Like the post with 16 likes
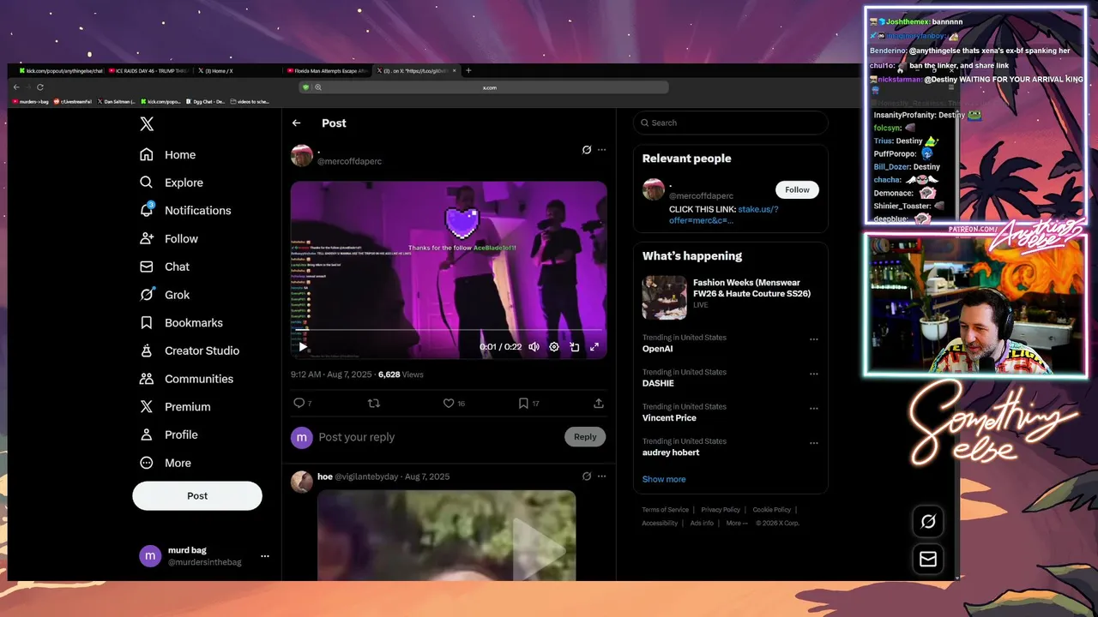This screenshot has width=1098, height=617. 454,403
